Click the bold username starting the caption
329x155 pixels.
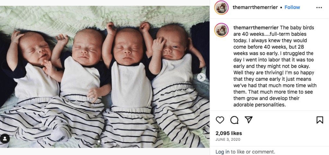256,28
